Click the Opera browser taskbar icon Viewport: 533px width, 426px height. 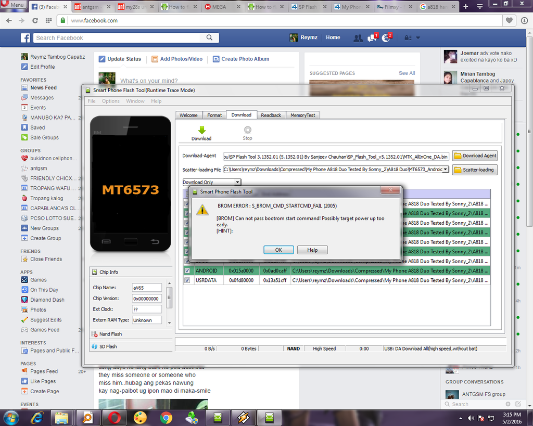tap(114, 417)
